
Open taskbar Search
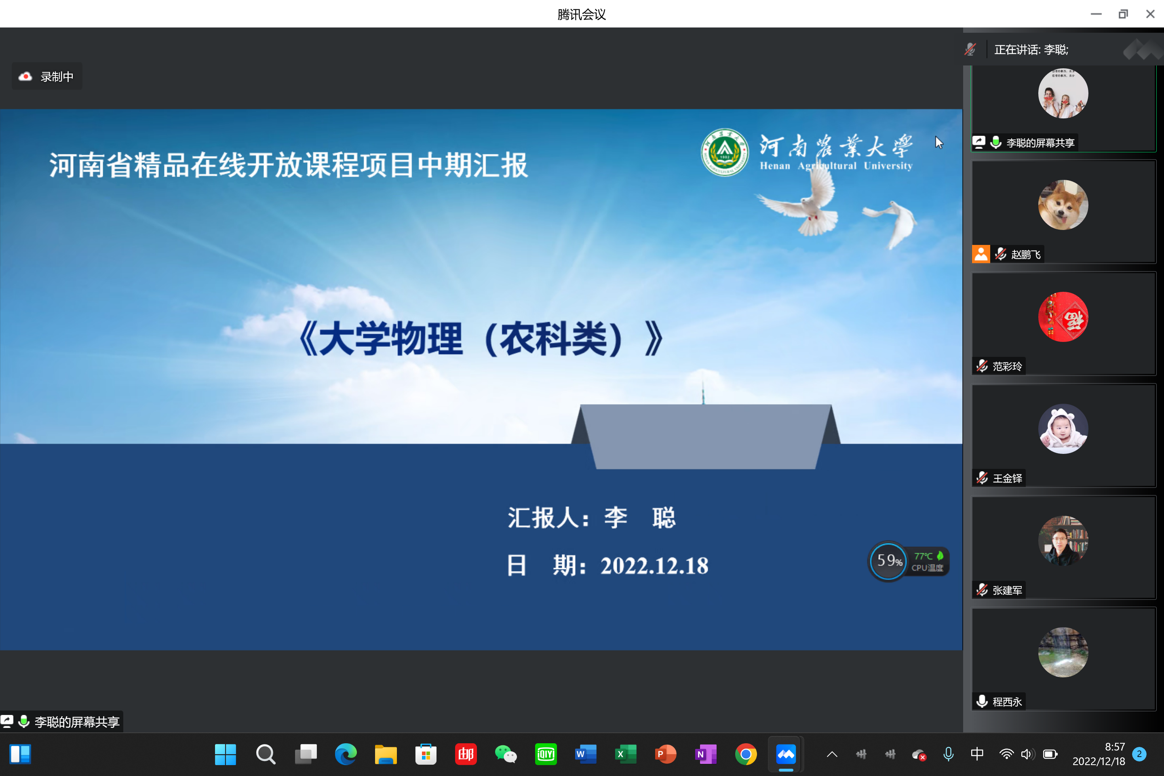coord(266,754)
